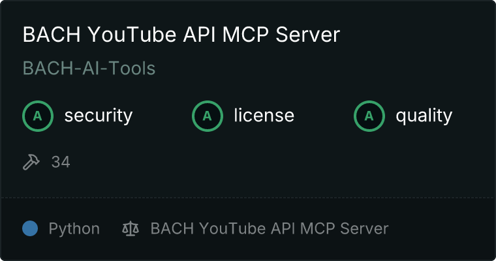Select the license label text
Screen dimensions: 496x261
coord(264,115)
